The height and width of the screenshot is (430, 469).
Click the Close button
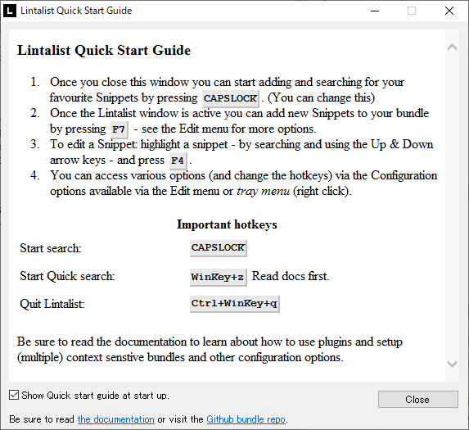click(x=418, y=399)
